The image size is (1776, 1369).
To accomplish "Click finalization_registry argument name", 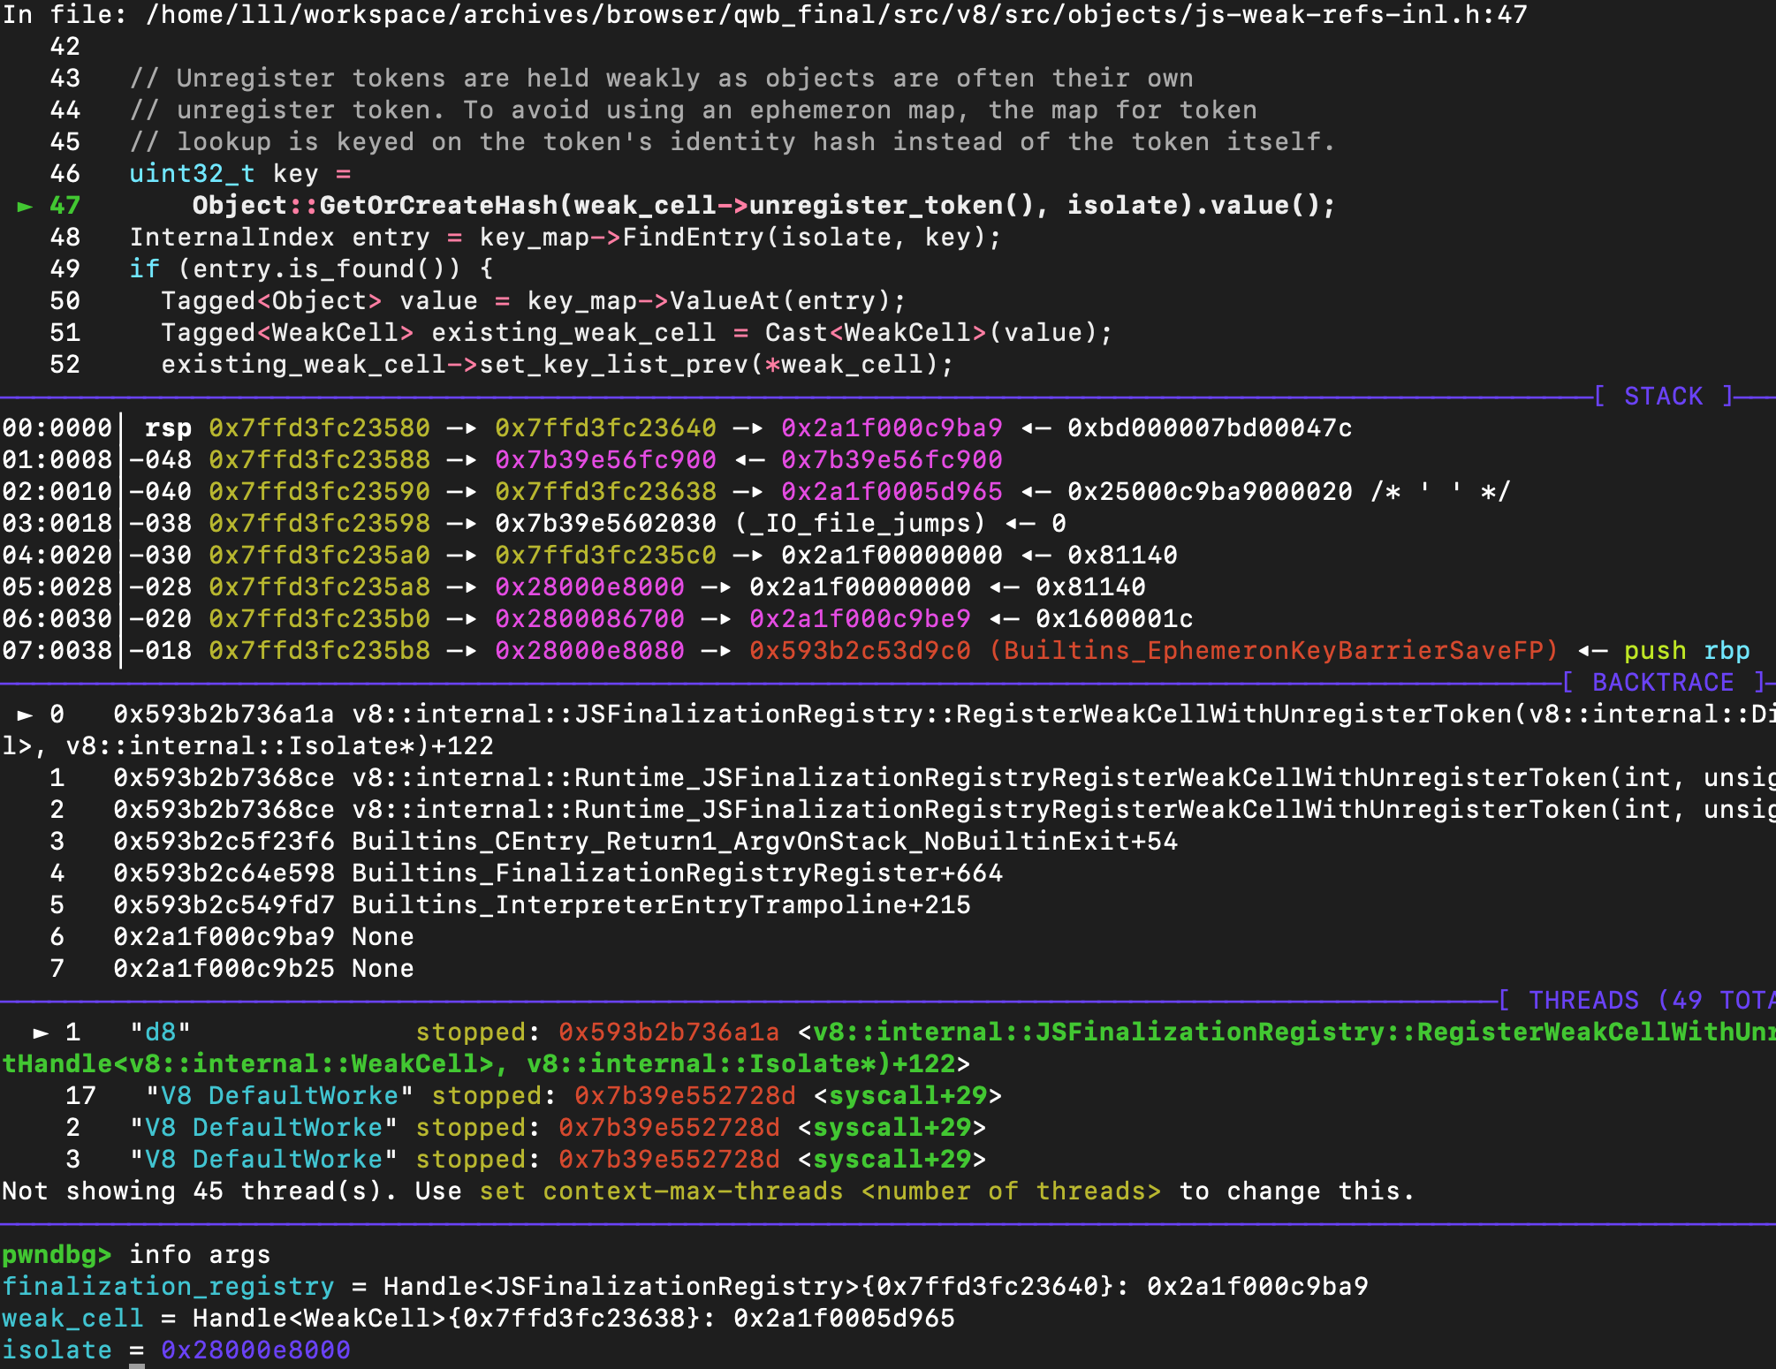I will point(168,1287).
